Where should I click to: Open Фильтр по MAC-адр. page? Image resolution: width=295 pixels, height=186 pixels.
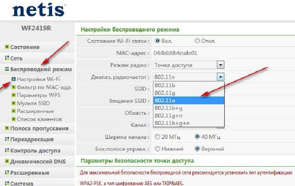click(x=44, y=87)
